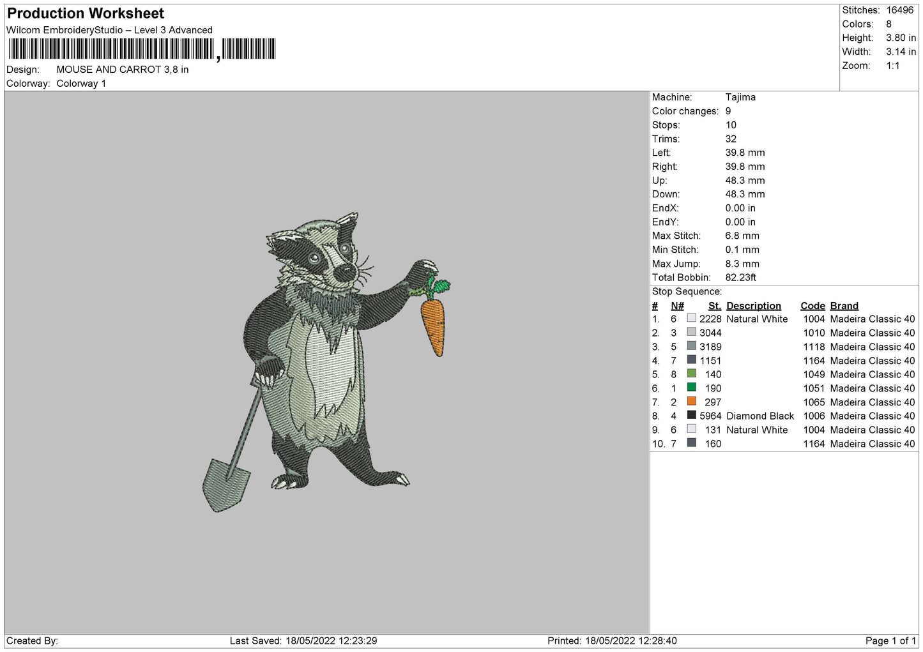923x652 pixels.
Task: Click the barcode under the worksheet title
Action: [x=142, y=49]
